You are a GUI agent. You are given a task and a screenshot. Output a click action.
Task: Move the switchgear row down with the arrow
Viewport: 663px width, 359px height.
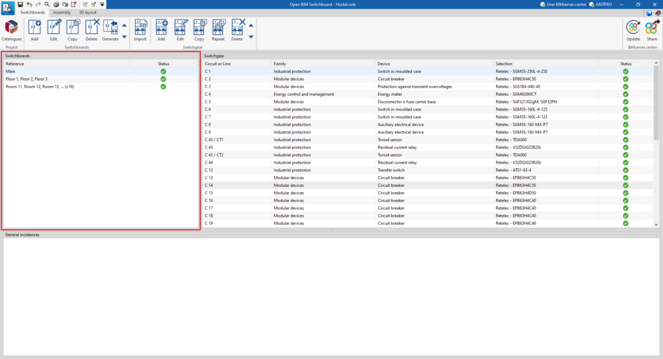251,37
